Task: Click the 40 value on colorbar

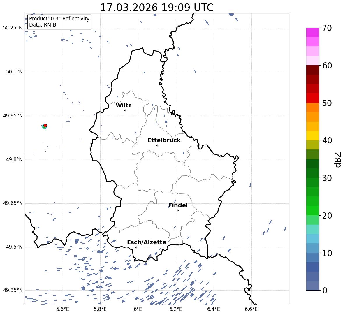Action: click(327, 140)
